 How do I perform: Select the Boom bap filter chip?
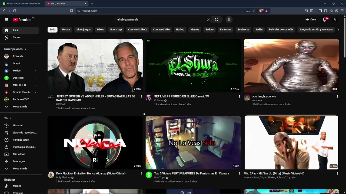pyautogui.click(x=116, y=29)
